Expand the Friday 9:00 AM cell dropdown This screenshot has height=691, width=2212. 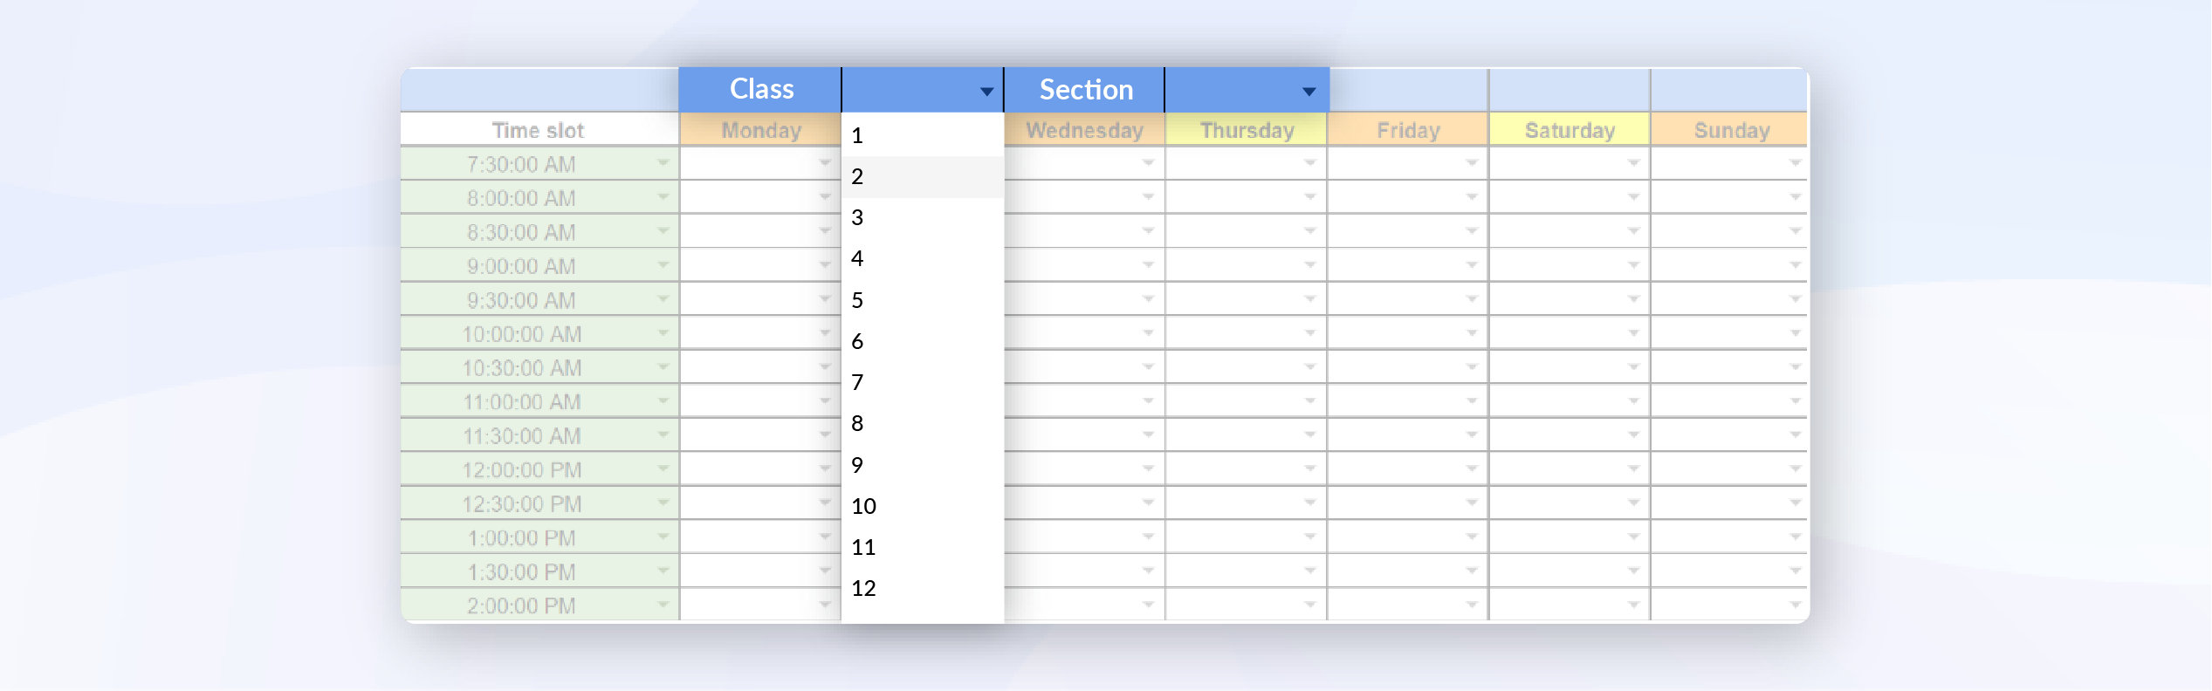(x=1472, y=265)
